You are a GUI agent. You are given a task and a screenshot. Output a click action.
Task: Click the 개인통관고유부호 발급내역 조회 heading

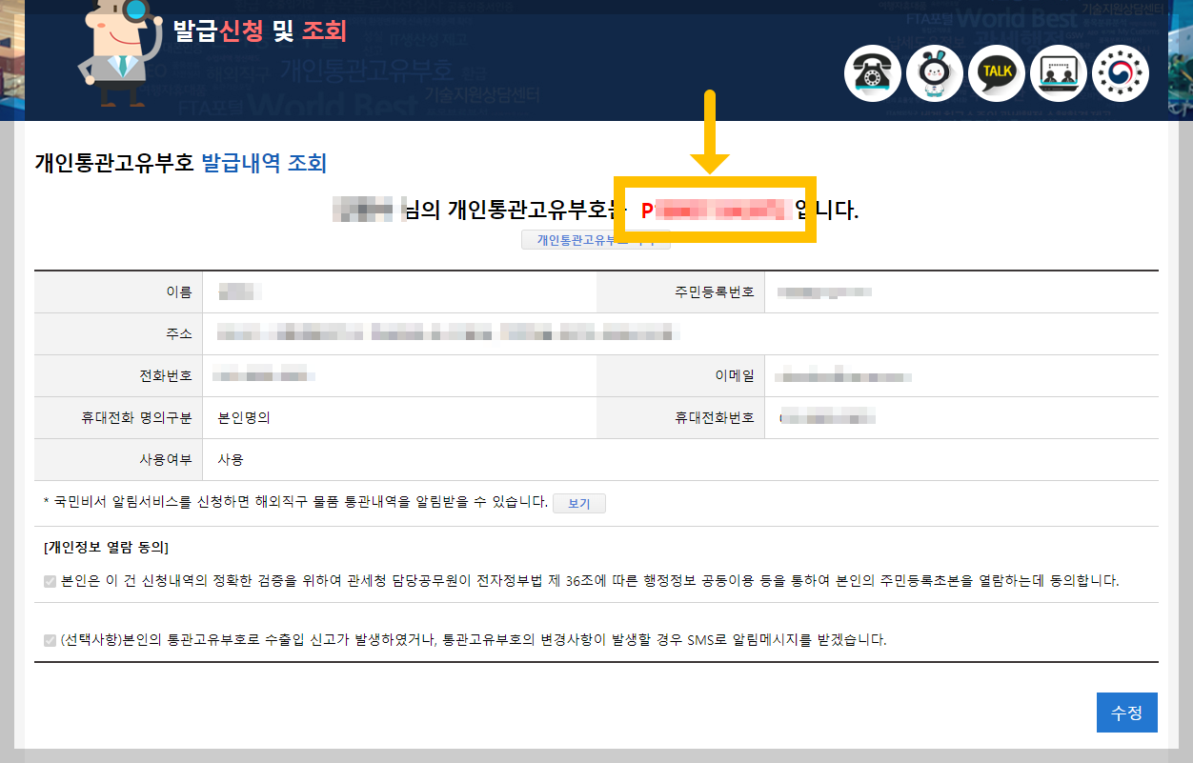click(x=180, y=164)
